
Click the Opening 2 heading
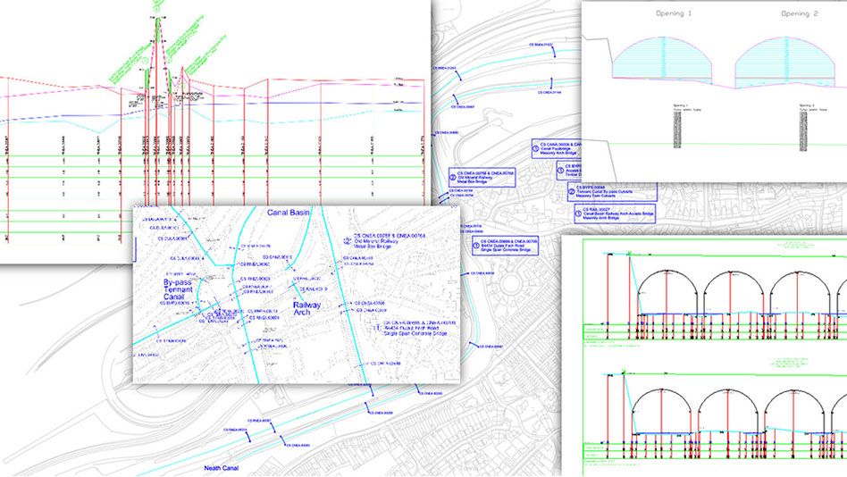pos(800,14)
